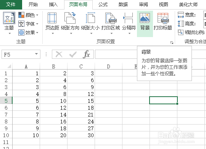The height and width of the screenshot is (149, 206).
Task: Click the 背景 background button
Action: [x=145, y=24]
